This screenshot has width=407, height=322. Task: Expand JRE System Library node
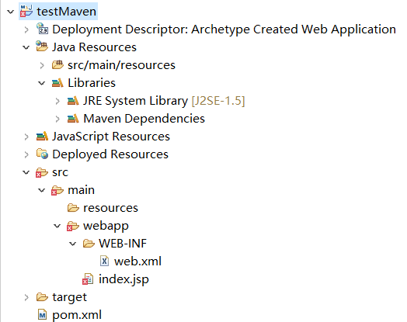click(x=57, y=101)
